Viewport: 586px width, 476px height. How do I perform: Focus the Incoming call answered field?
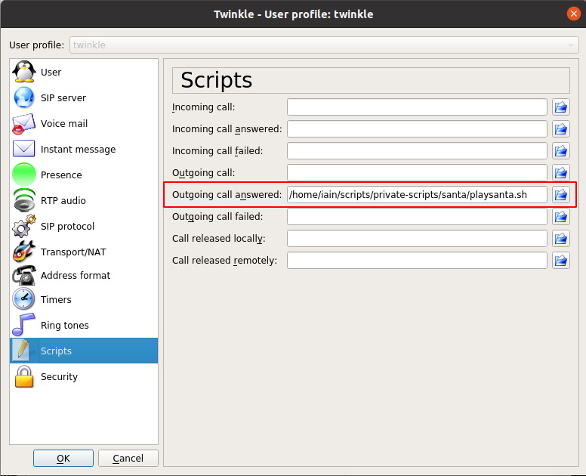coord(417,129)
